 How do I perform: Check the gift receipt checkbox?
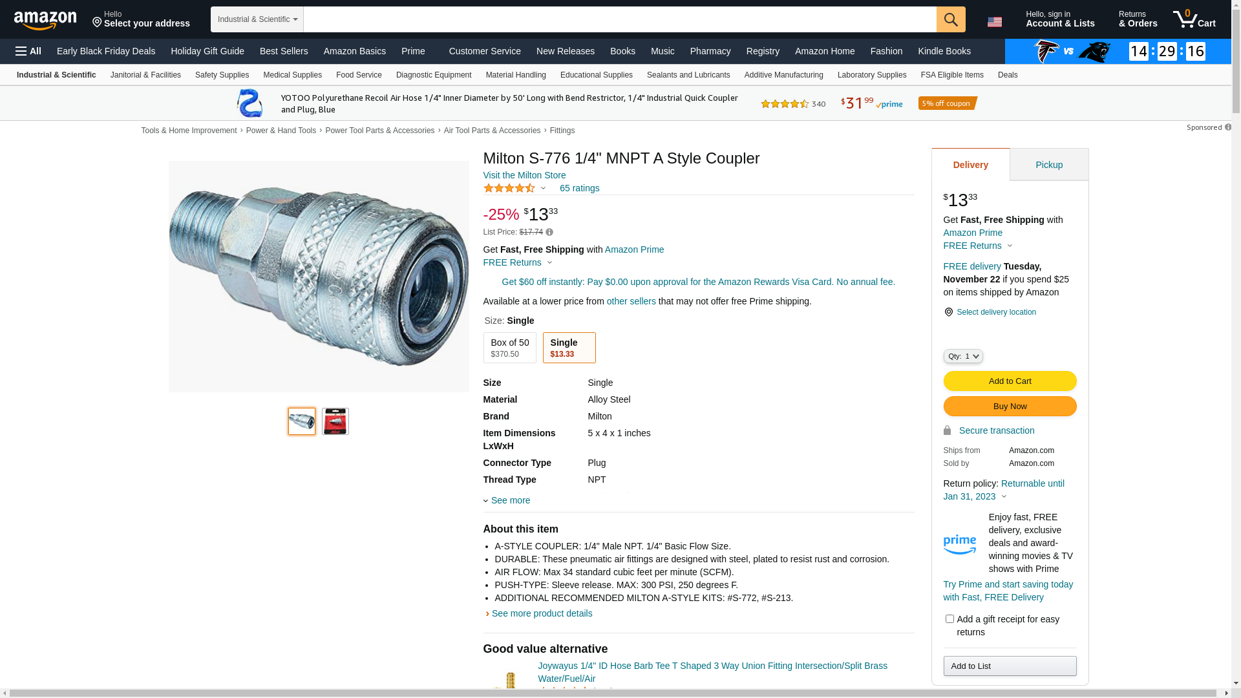949,619
